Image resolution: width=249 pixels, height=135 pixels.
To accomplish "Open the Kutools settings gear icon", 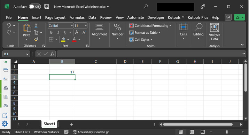I will 5,124.
